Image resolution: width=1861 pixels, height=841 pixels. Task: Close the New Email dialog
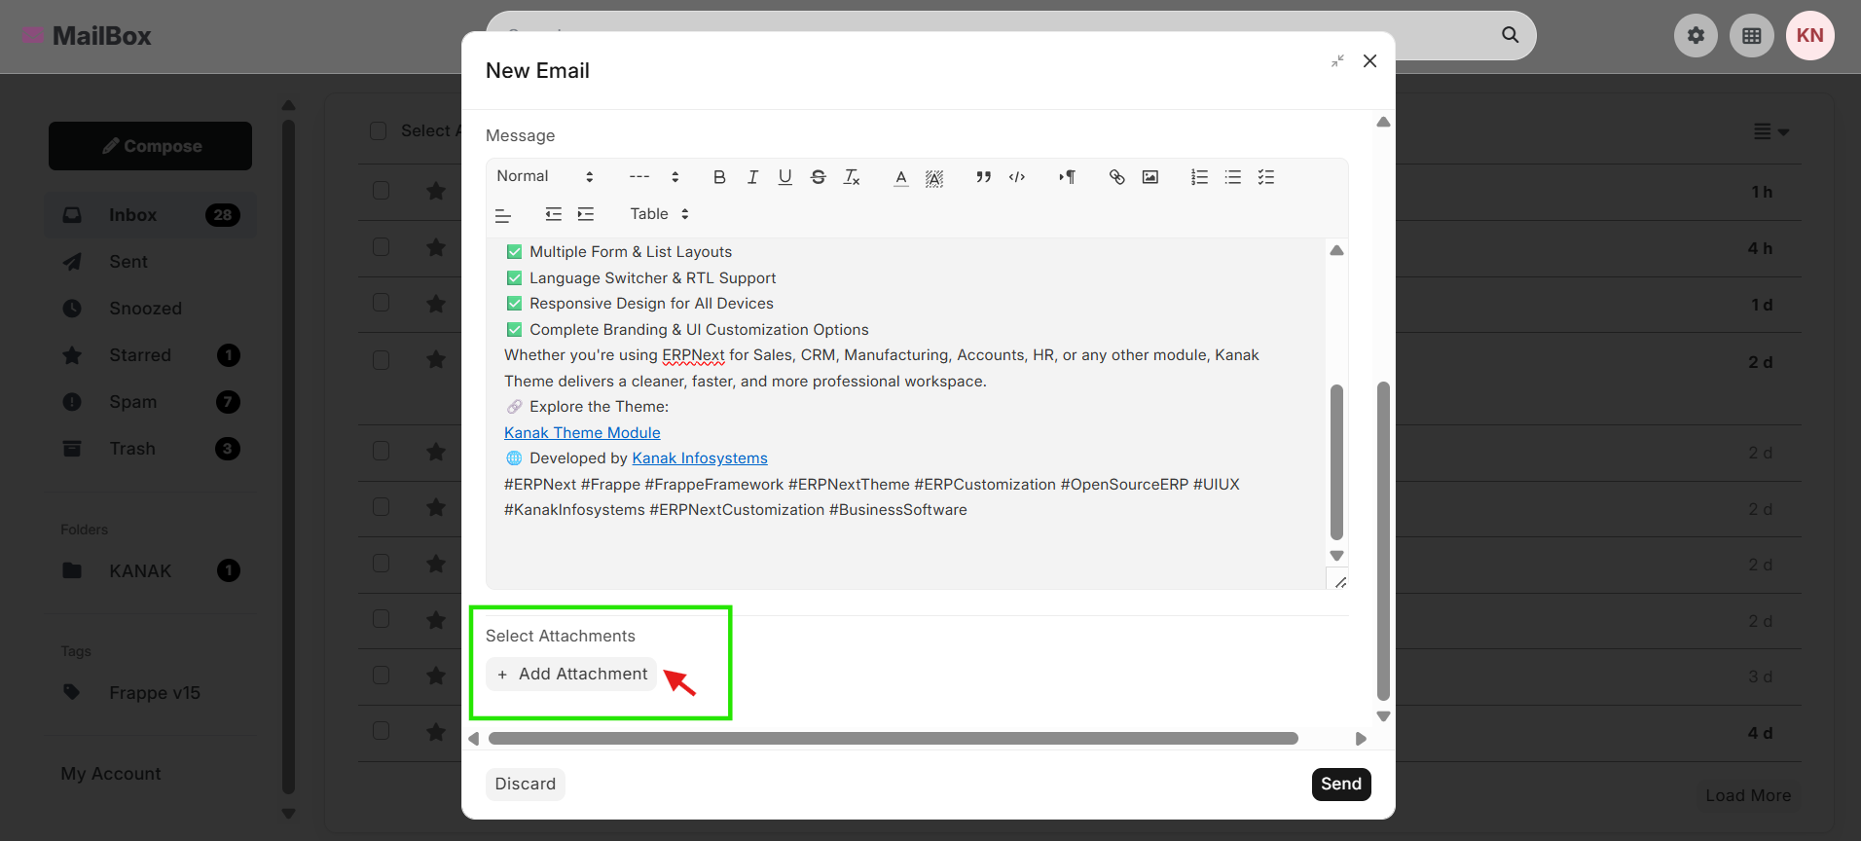pos(1369,60)
